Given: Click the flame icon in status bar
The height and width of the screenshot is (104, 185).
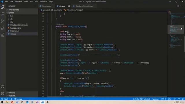Looking at the screenshot, I should pos(11,99).
